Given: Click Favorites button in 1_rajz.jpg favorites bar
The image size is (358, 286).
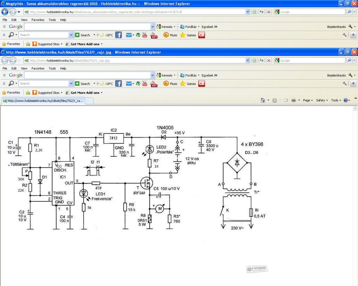Looking at the screenshot, I should (x=11, y=93).
